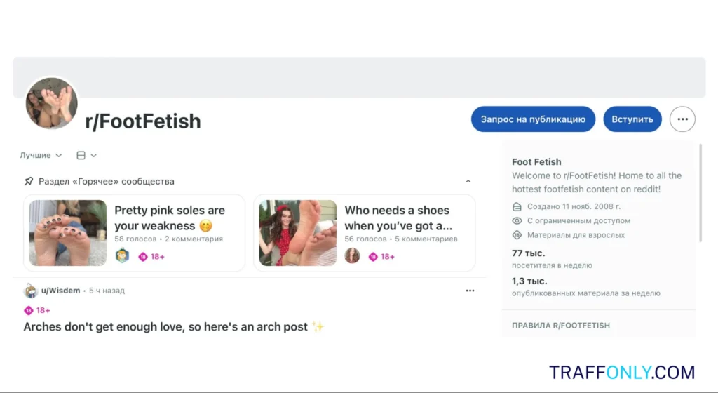The image size is (718, 393).
Task: Click the u/Wisdem user avatar icon
Action: 31,291
